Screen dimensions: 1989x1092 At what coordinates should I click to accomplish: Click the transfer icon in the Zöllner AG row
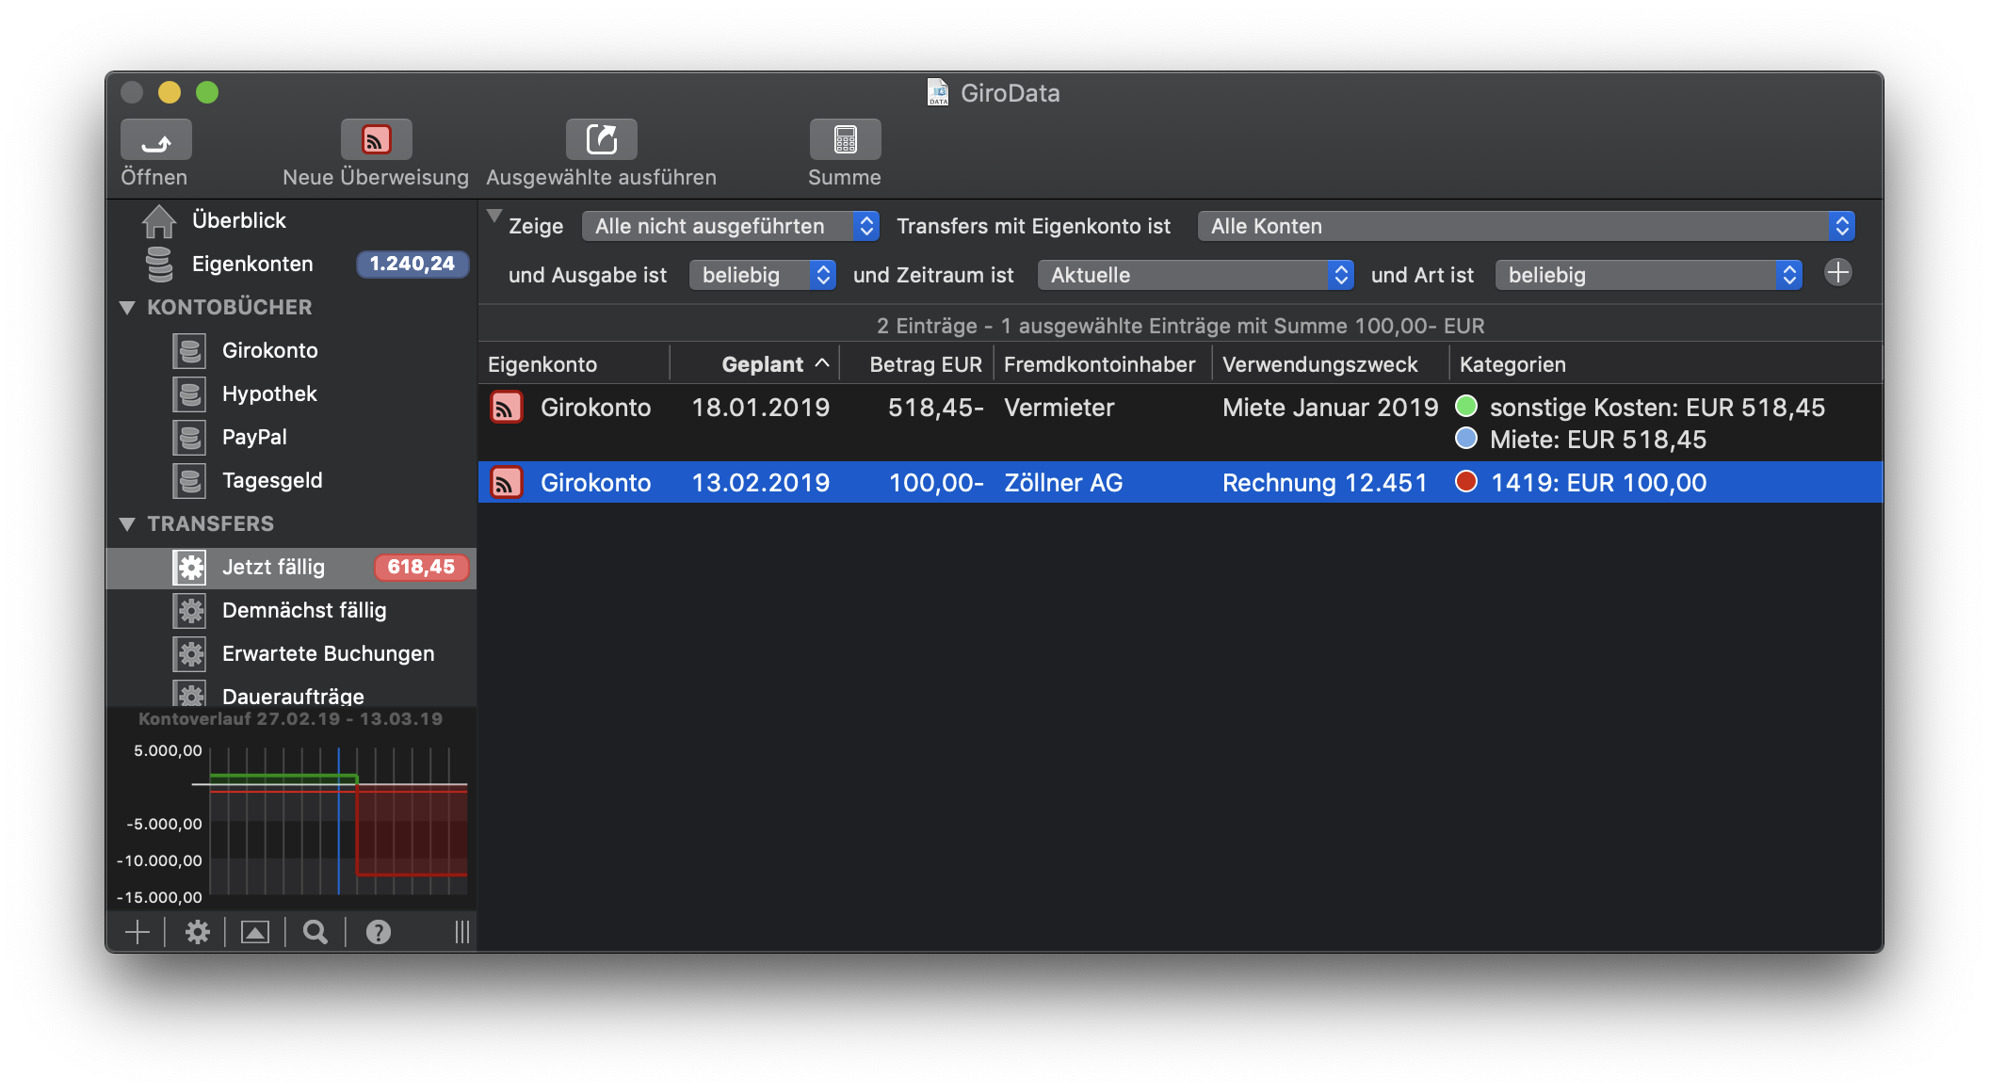(x=506, y=483)
